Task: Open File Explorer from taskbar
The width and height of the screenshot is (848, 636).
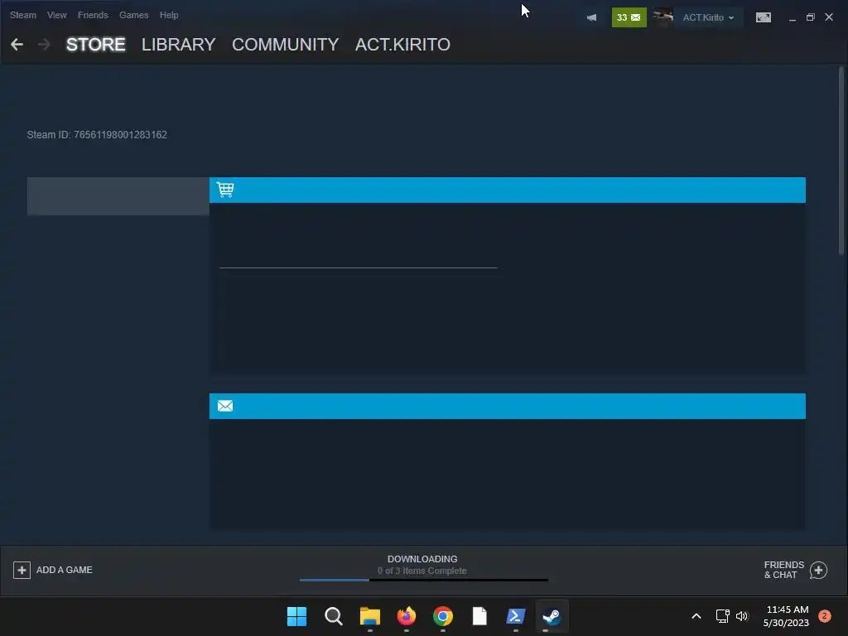Action: point(370,616)
